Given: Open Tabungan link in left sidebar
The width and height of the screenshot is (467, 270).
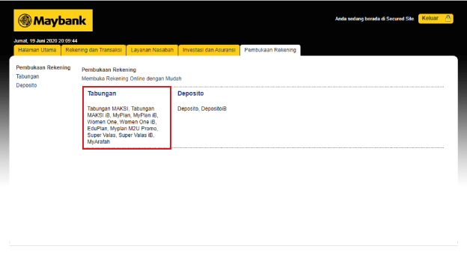Looking at the screenshot, I should pyautogui.click(x=28, y=76).
